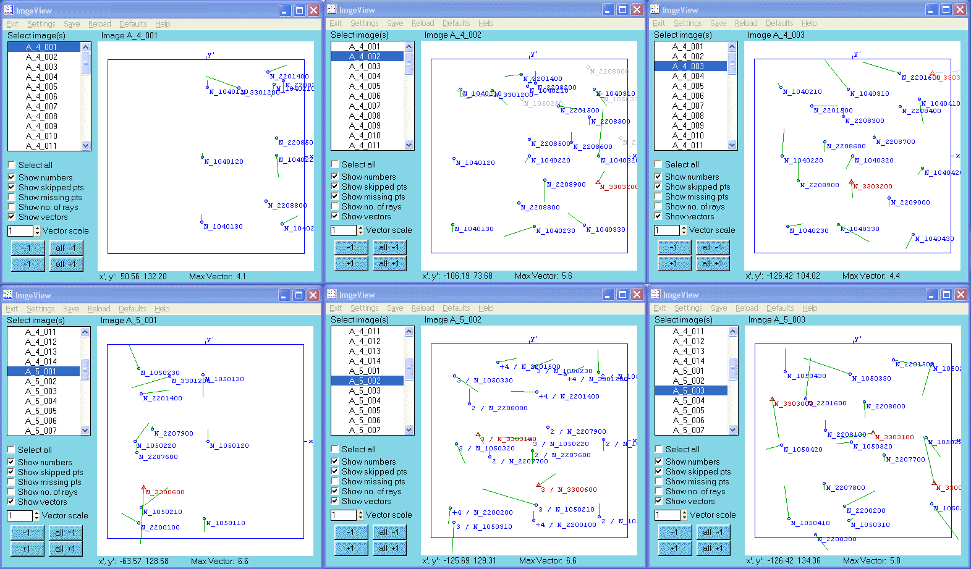Click image list down arrow in A_4_003 window
Viewport: 971px width, 569px height.
click(x=732, y=145)
